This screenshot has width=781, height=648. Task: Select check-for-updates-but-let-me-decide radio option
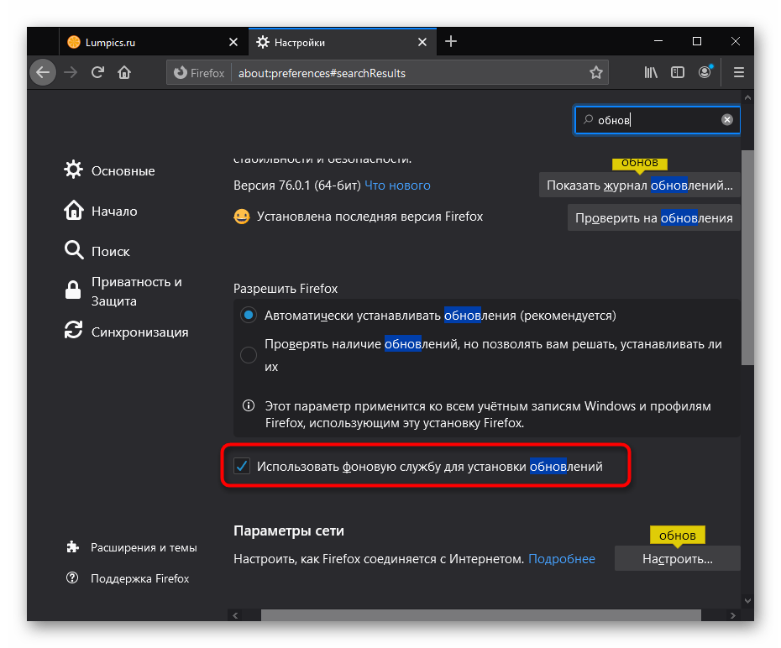249,355
